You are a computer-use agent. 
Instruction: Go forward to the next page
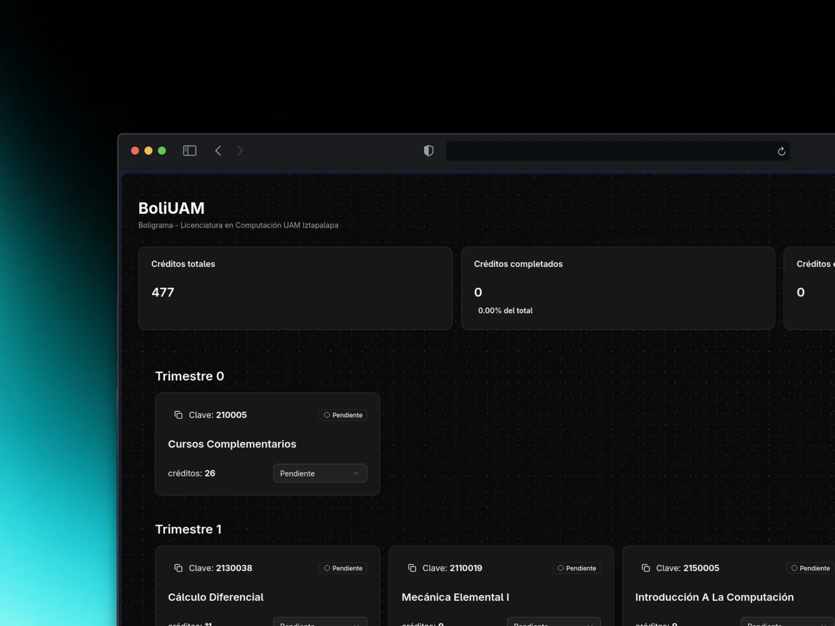(240, 151)
